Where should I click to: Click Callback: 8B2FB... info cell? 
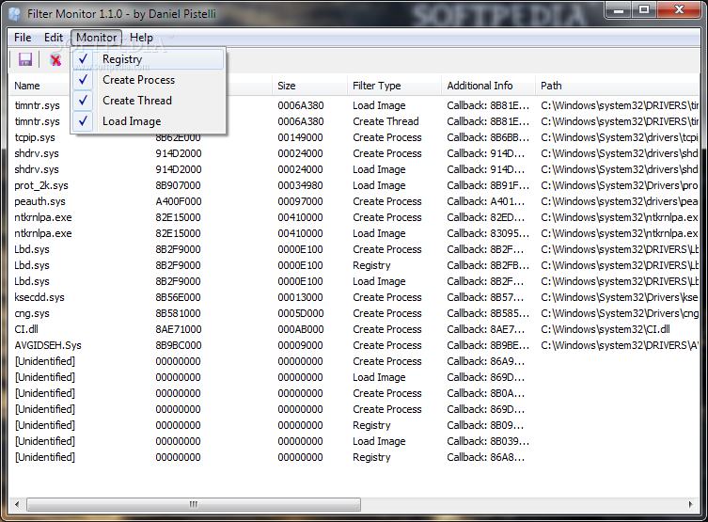tap(488, 265)
